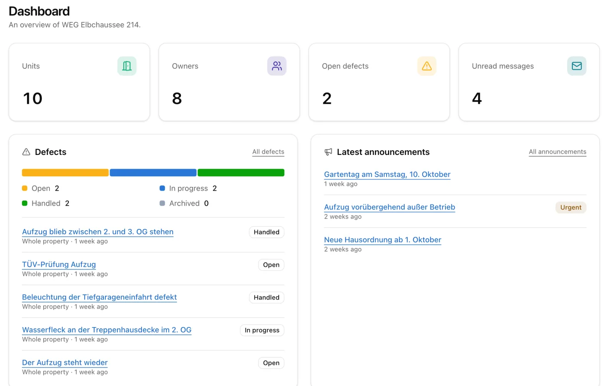Open the TÜV-Prüfung Aufzug defect
Image resolution: width=602 pixels, height=386 pixels.
59,264
